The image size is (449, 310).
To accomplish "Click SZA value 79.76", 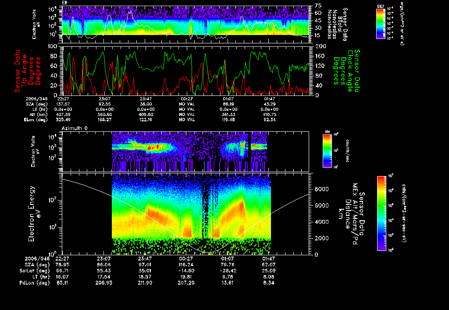I will (228, 264).
